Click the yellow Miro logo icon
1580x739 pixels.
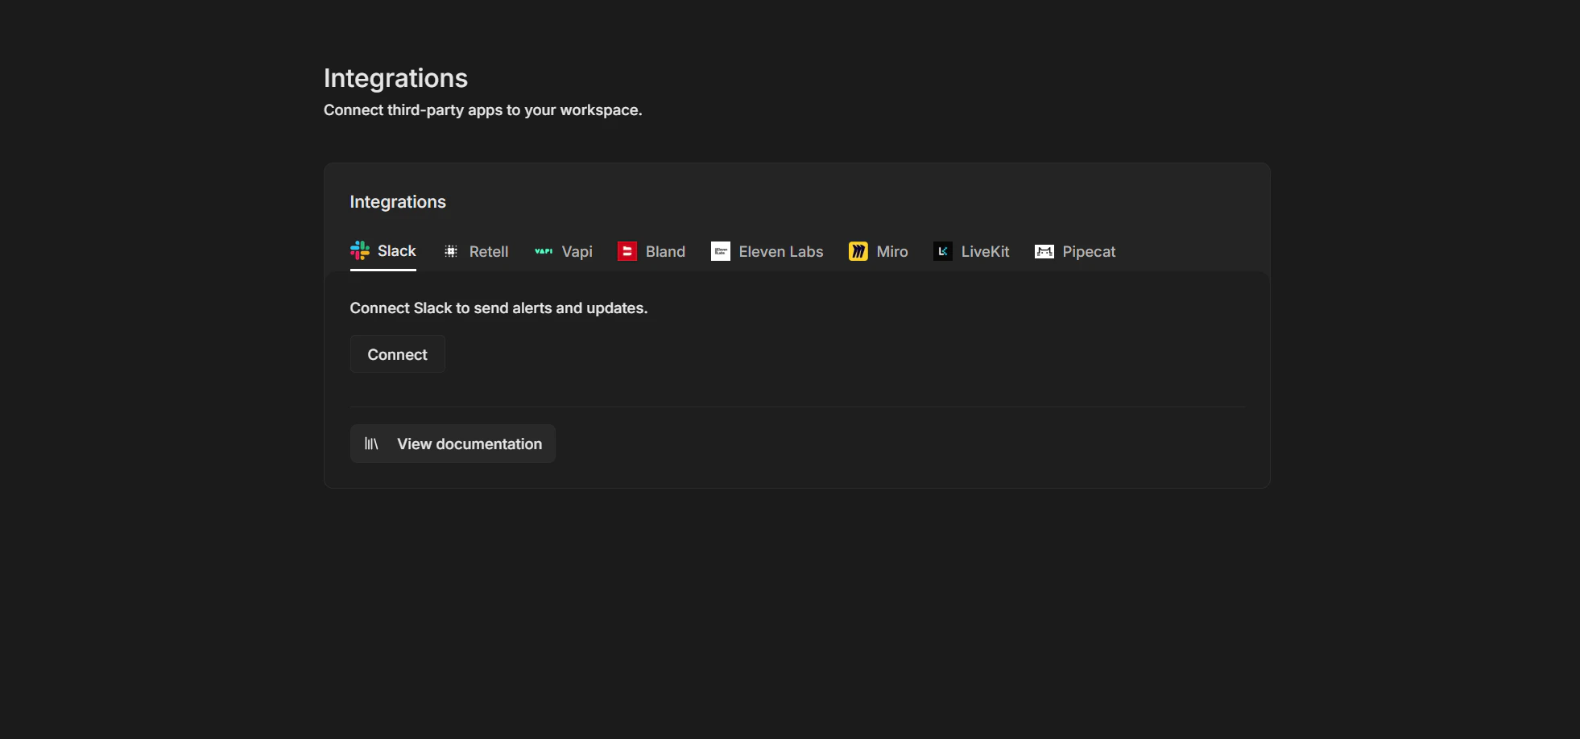(858, 251)
